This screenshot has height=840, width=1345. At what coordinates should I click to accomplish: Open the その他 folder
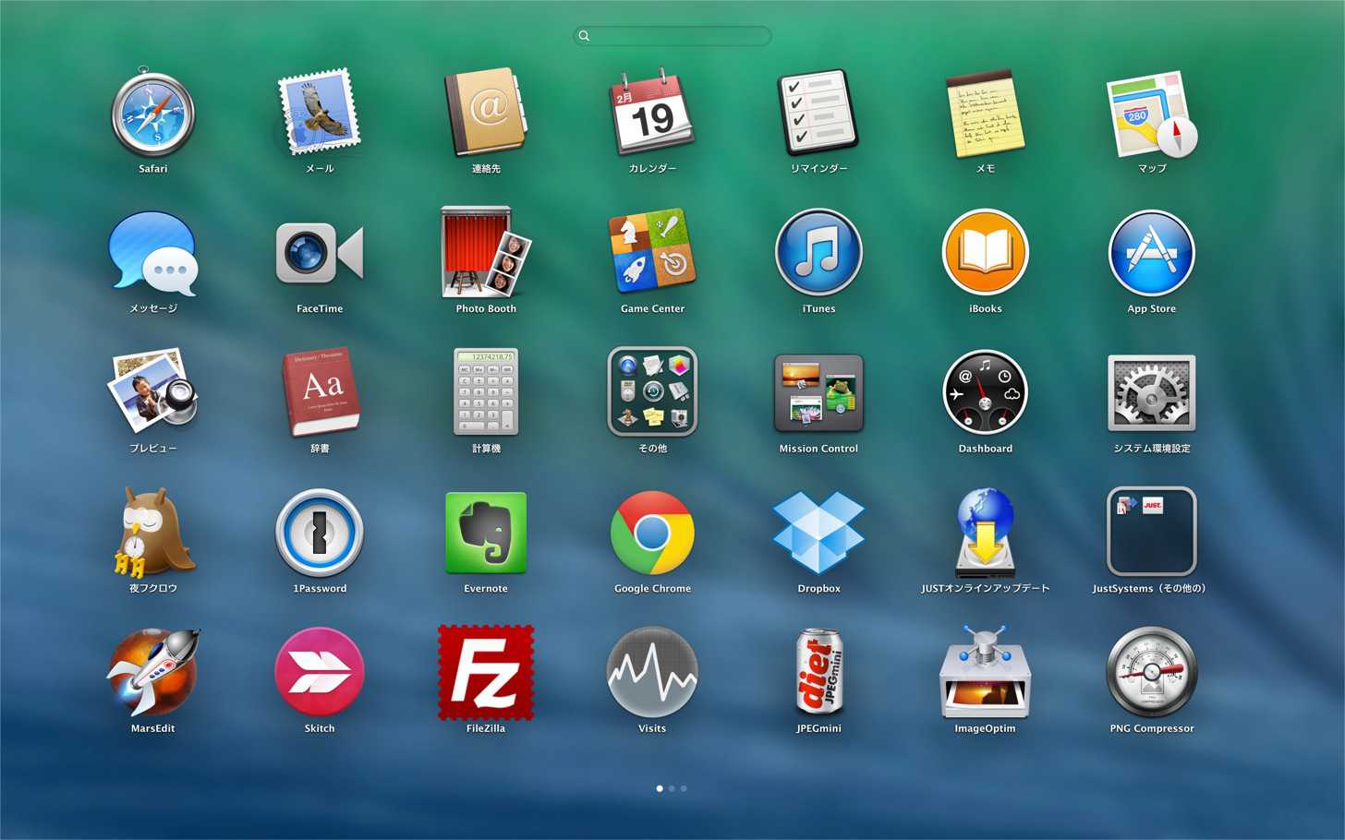(652, 391)
